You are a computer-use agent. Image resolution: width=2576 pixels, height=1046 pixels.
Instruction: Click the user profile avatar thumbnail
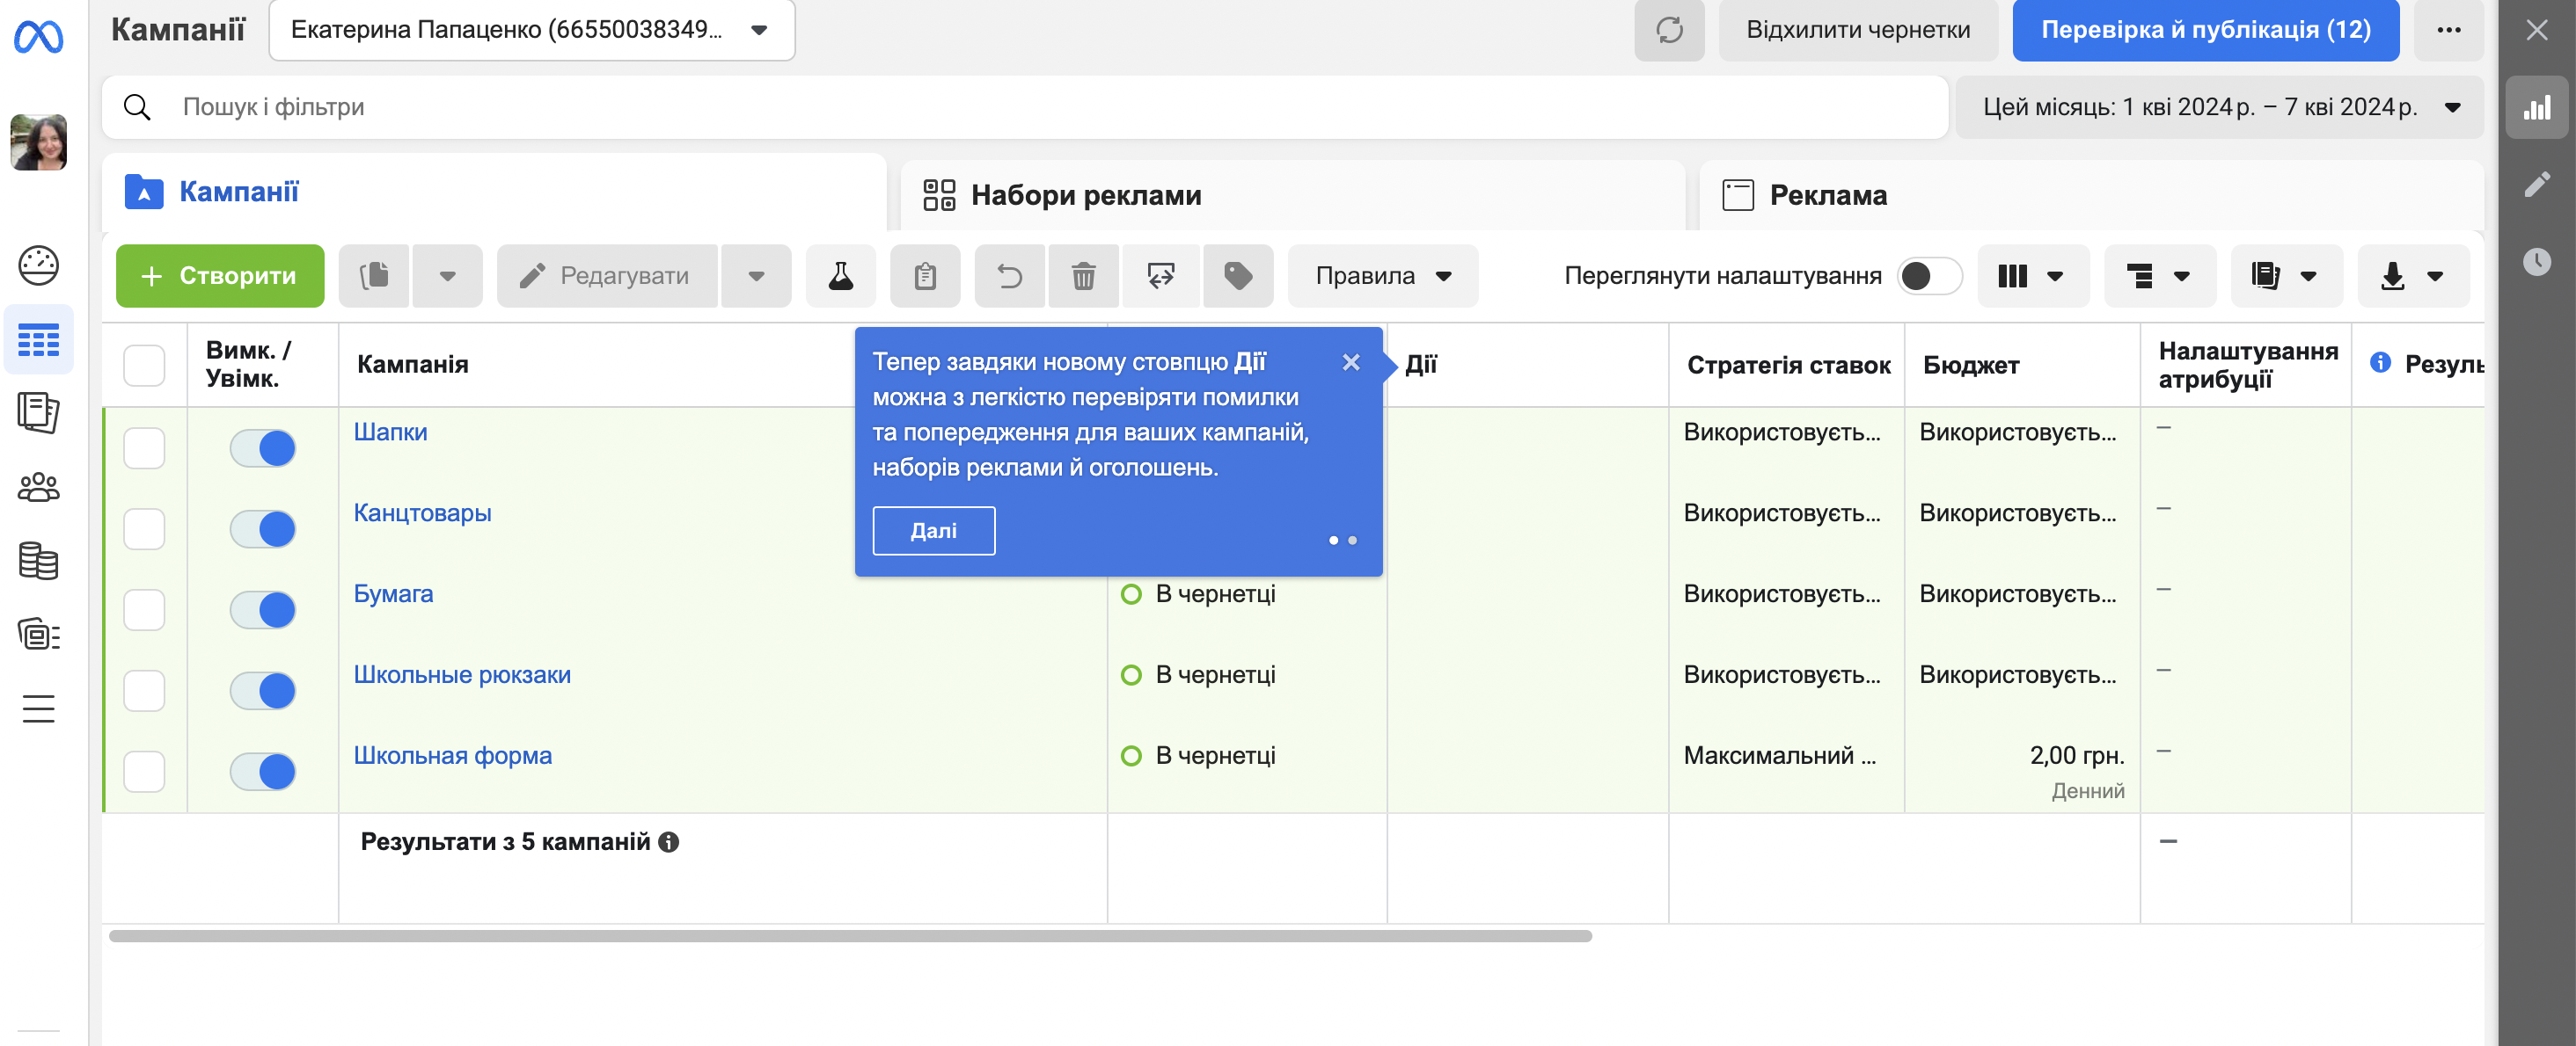point(39,142)
